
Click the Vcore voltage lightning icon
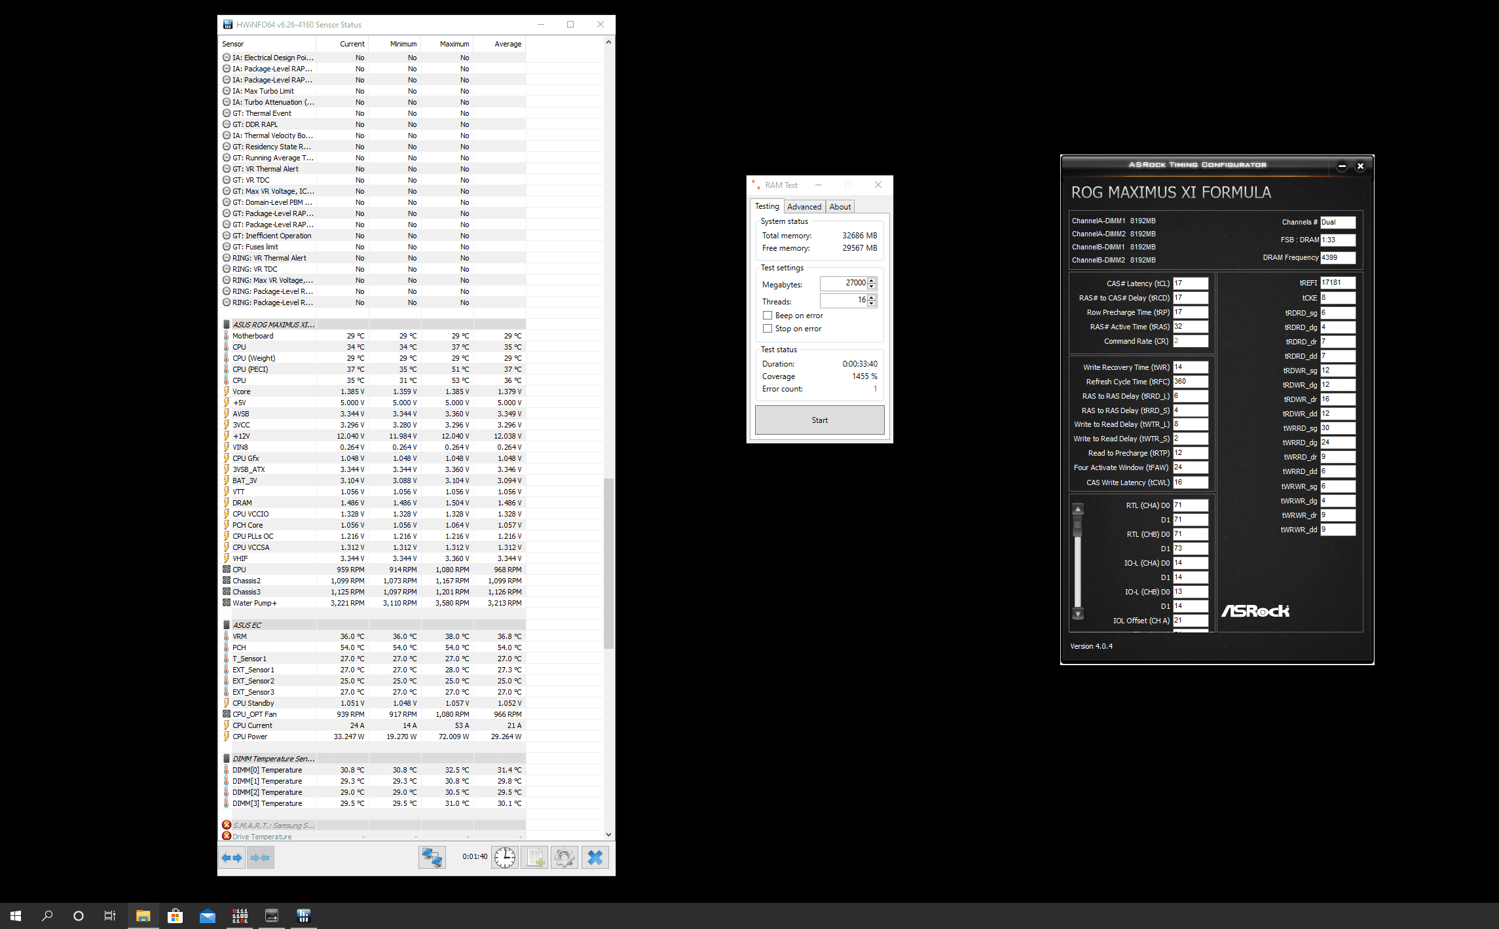(227, 392)
